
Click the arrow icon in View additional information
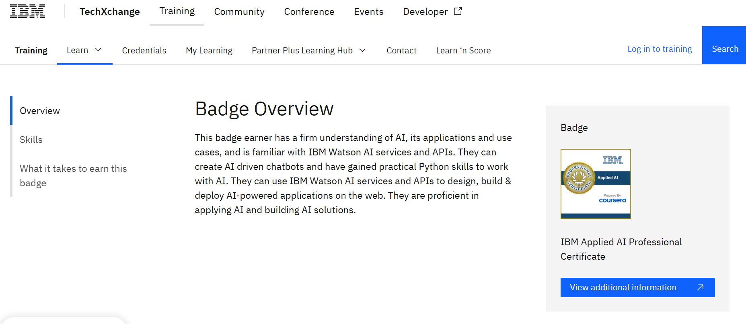(x=700, y=287)
